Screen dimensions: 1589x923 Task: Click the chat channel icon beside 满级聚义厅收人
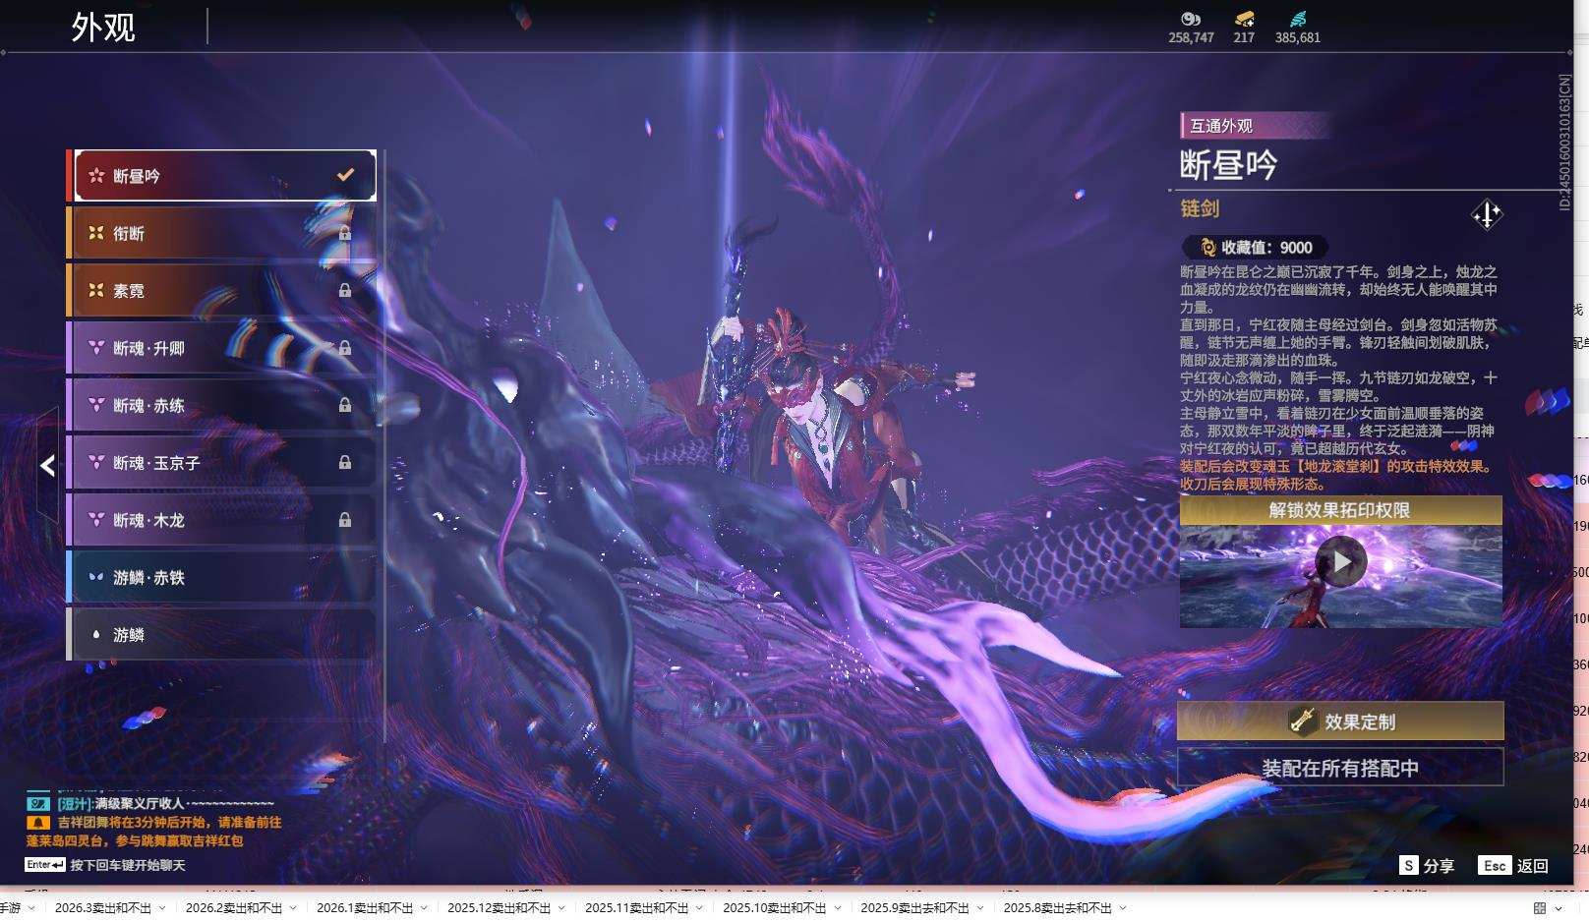coord(37,803)
